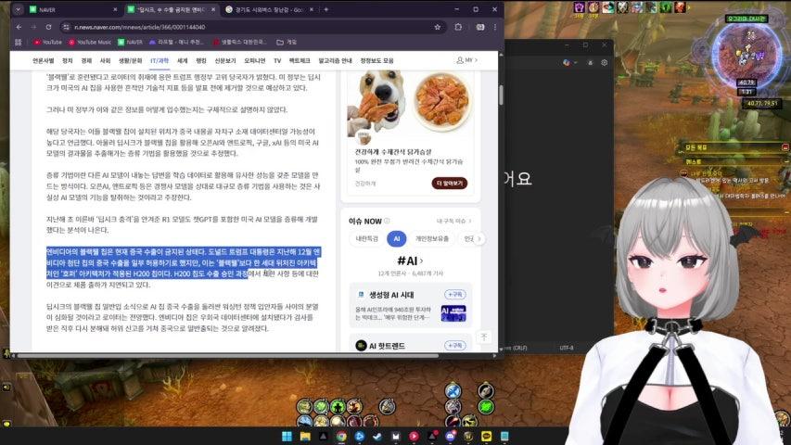Image resolution: width=791 pixels, height=445 pixels.
Task: Open settings gear in the dark window behind
Action: [605, 62]
